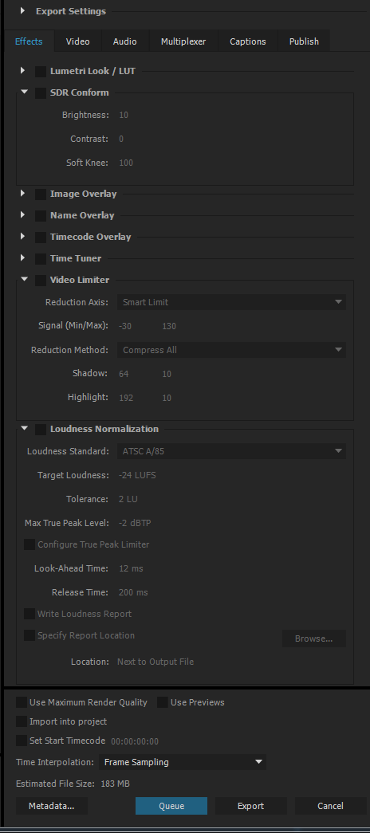Enable the Video Limiter checkbox
Image resolution: width=370 pixels, height=833 pixels.
click(x=41, y=281)
